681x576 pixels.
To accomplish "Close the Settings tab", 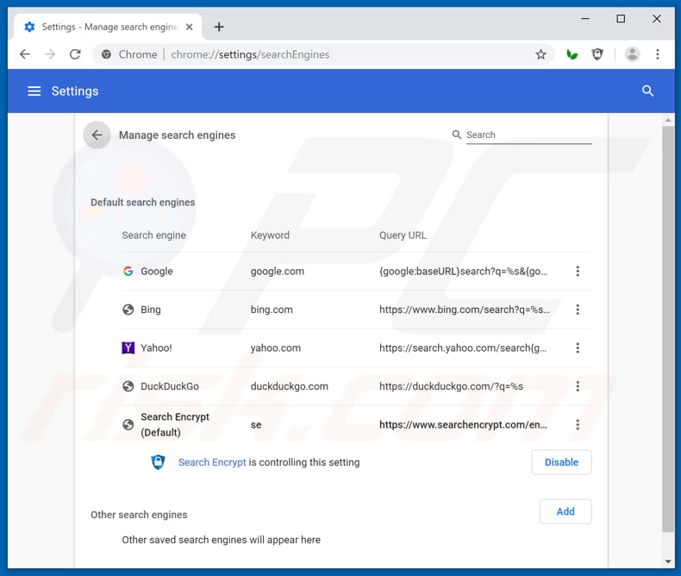I will click(x=190, y=27).
